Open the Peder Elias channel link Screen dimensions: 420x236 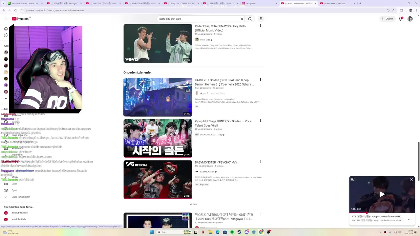click(x=205, y=40)
